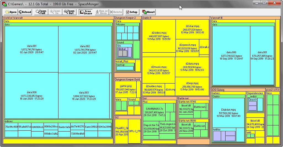Reload the folder scan
283x147 pixels.
(x=25, y=12)
